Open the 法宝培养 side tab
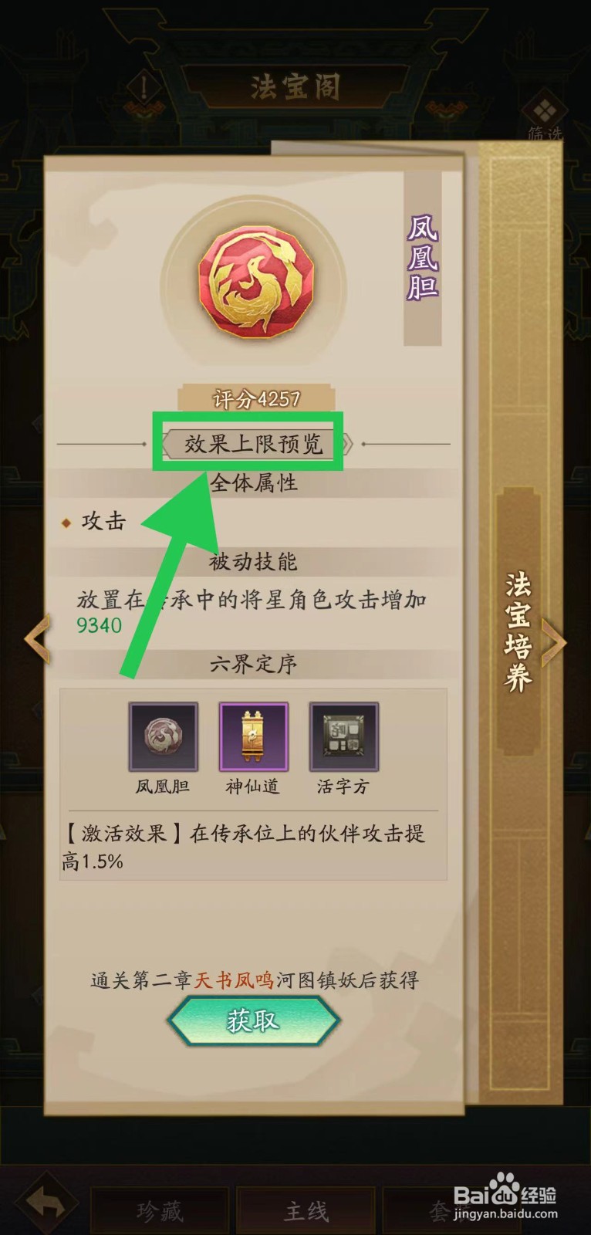Viewport: 591px width, 1235px height. click(518, 631)
